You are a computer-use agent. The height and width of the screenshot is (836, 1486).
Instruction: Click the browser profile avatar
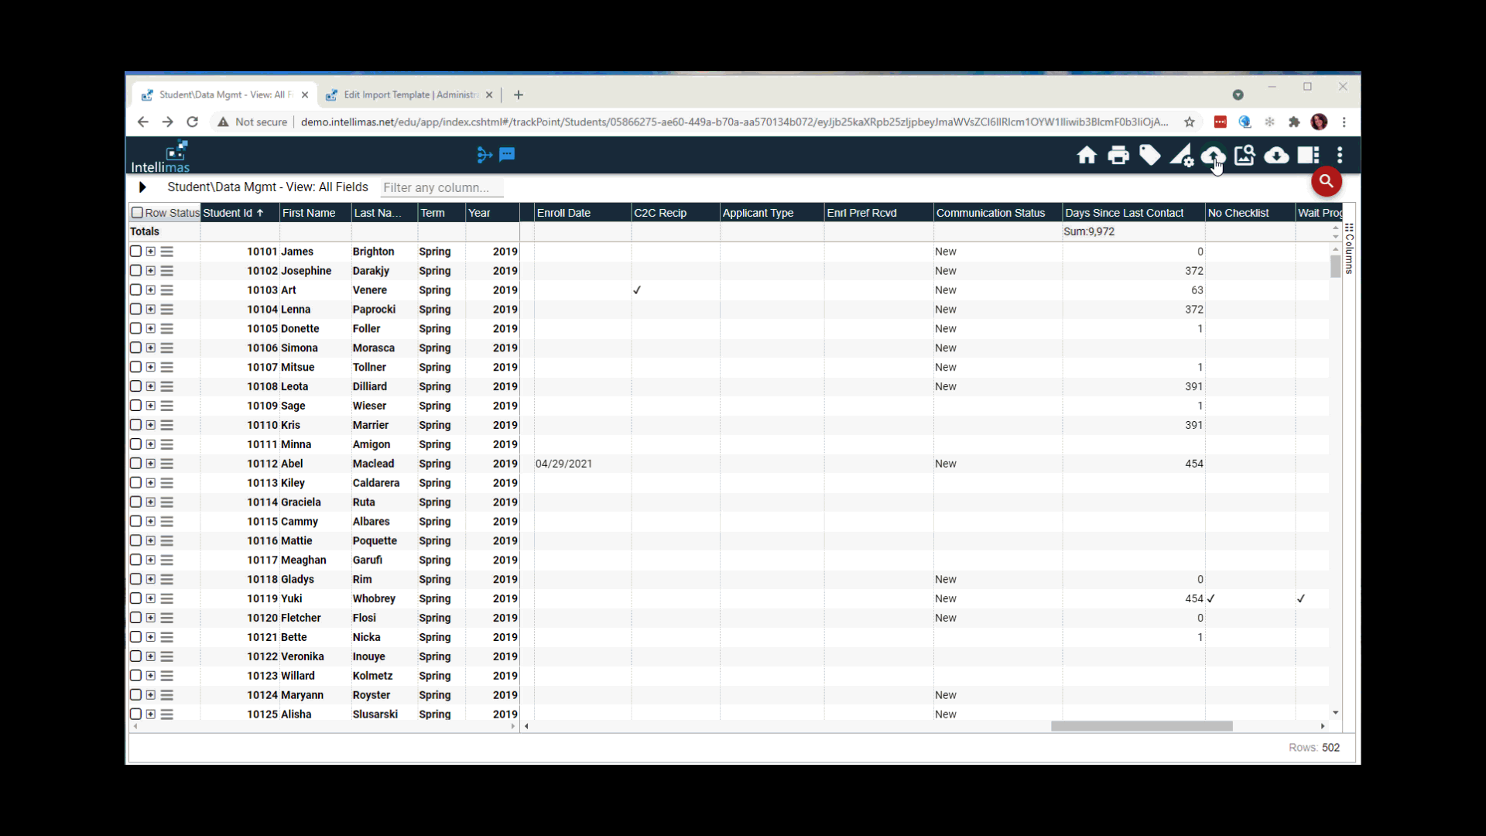click(1320, 122)
